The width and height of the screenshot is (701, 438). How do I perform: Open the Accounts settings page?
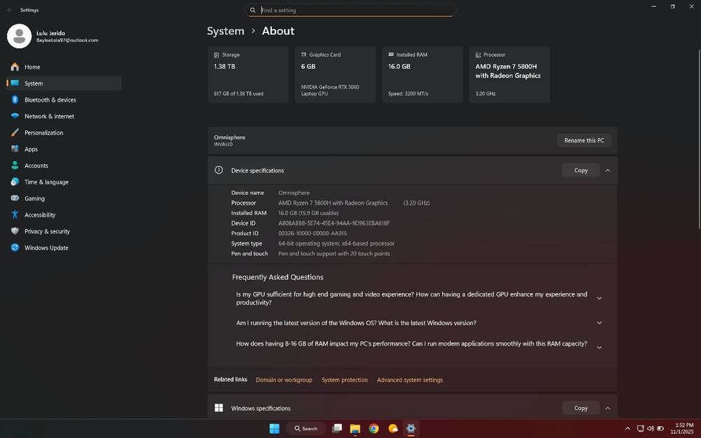(64, 166)
